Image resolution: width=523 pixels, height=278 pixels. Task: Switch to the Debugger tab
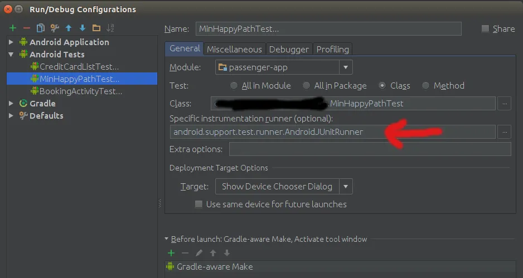coord(289,50)
